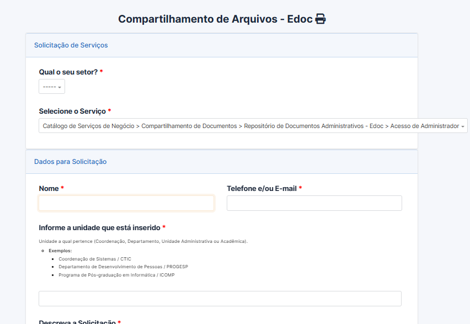This screenshot has width=470, height=324.
Task: Click the 'Qual o seu setor?' label
Action: (68, 72)
